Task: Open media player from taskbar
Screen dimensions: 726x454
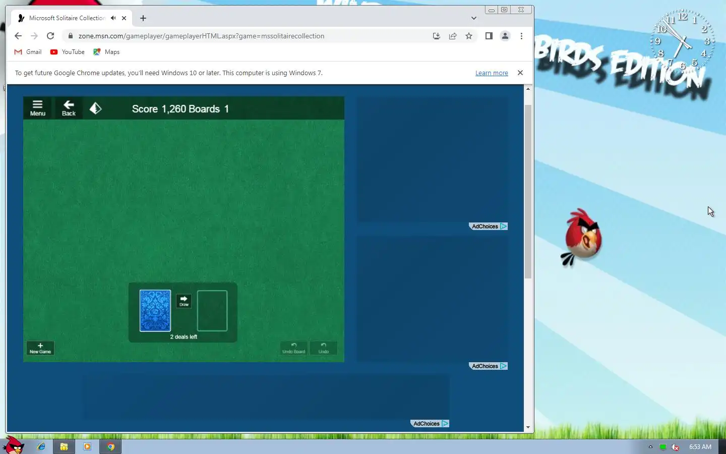Action: coord(87,446)
